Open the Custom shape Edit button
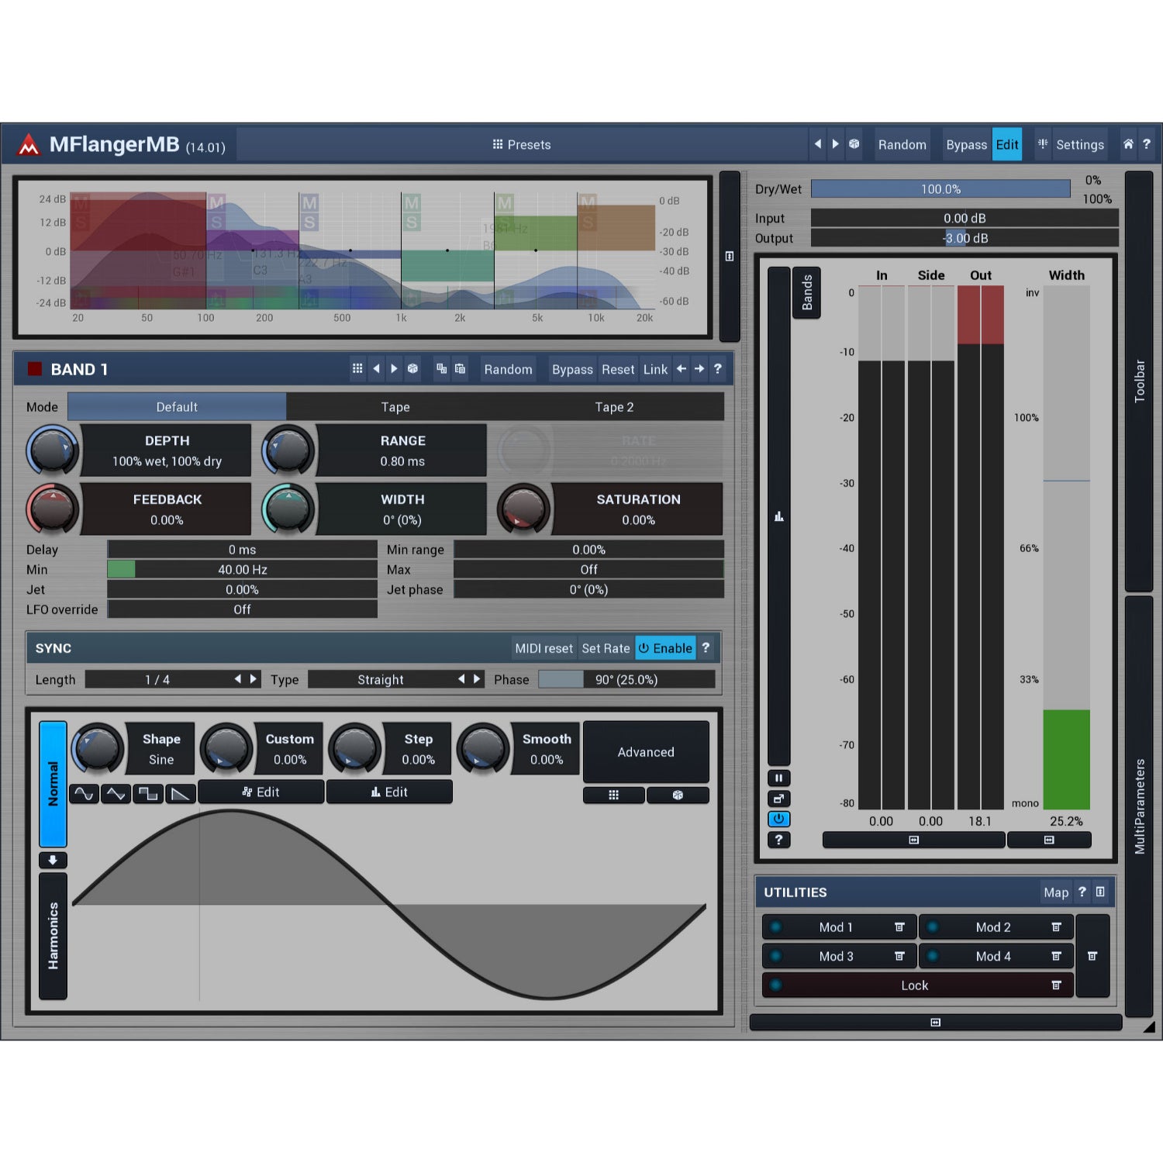This screenshot has height=1163, width=1163. tap(261, 792)
